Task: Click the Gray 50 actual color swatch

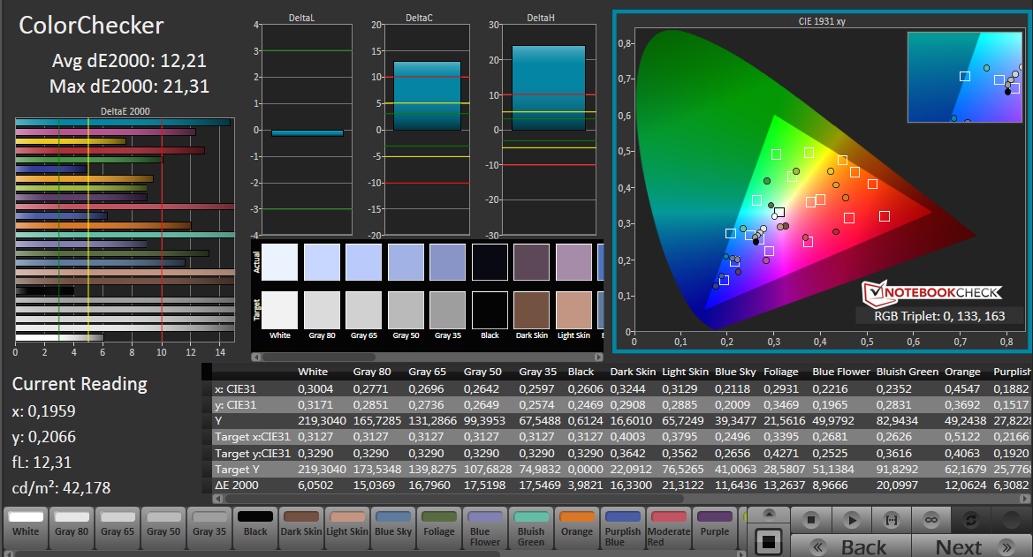Action: pyautogui.click(x=406, y=262)
